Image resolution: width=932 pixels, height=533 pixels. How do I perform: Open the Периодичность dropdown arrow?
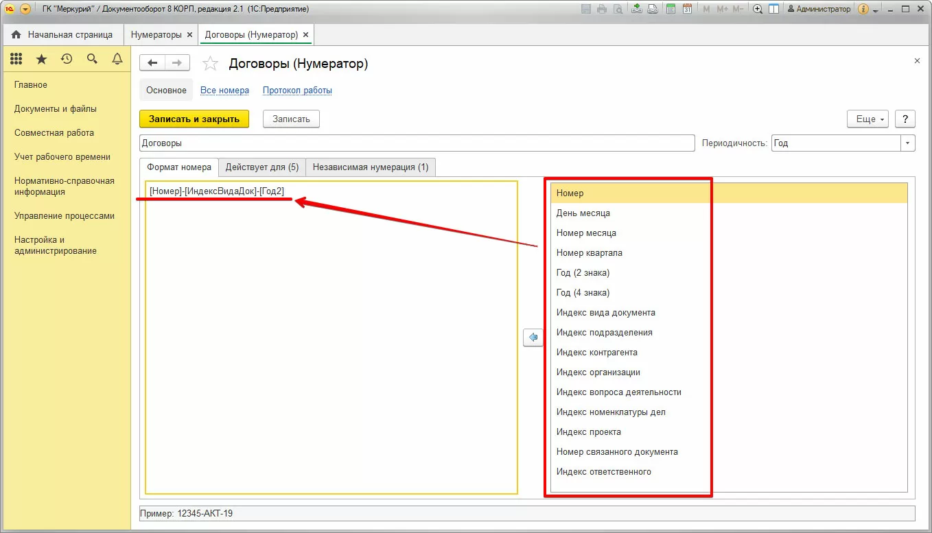tap(908, 143)
